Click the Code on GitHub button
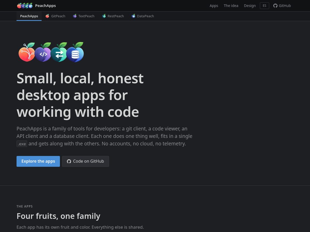The width and height of the screenshot is (310, 232). (x=86, y=161)
